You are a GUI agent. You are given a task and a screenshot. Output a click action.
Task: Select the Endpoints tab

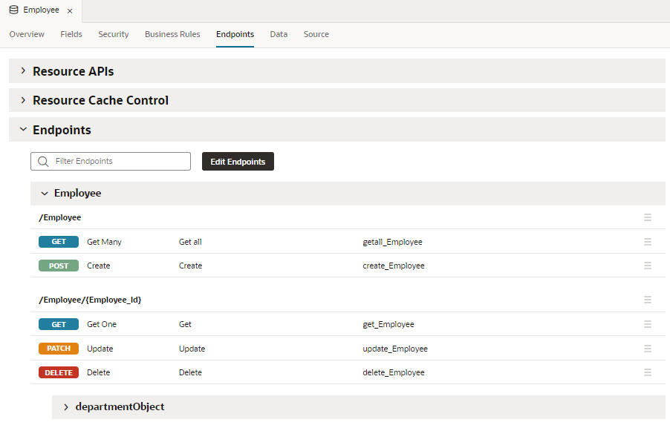coord(235,34)
